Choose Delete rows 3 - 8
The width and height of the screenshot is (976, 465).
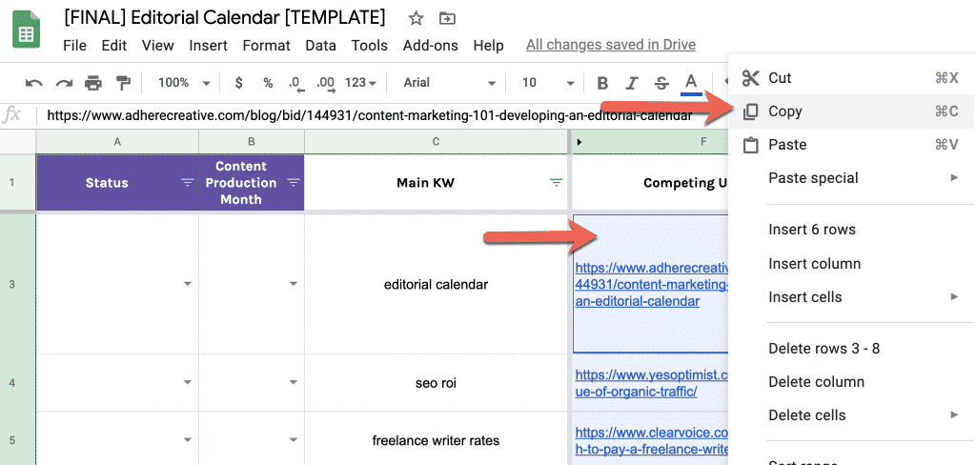(x=851, y=349)
